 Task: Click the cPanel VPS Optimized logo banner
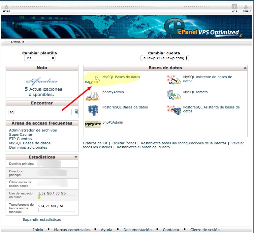pos(203,27)
